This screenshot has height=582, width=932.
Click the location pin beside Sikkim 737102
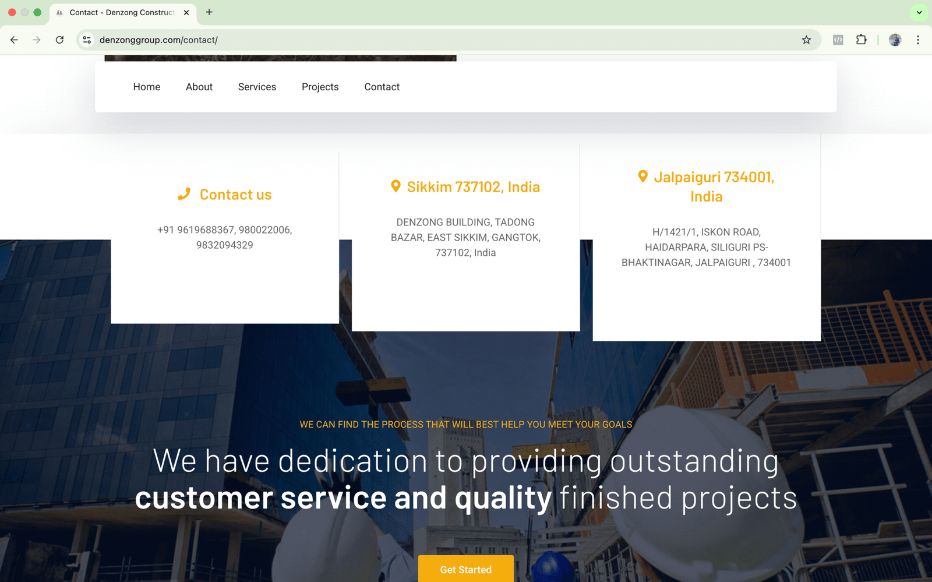click(x=396, y=186)
